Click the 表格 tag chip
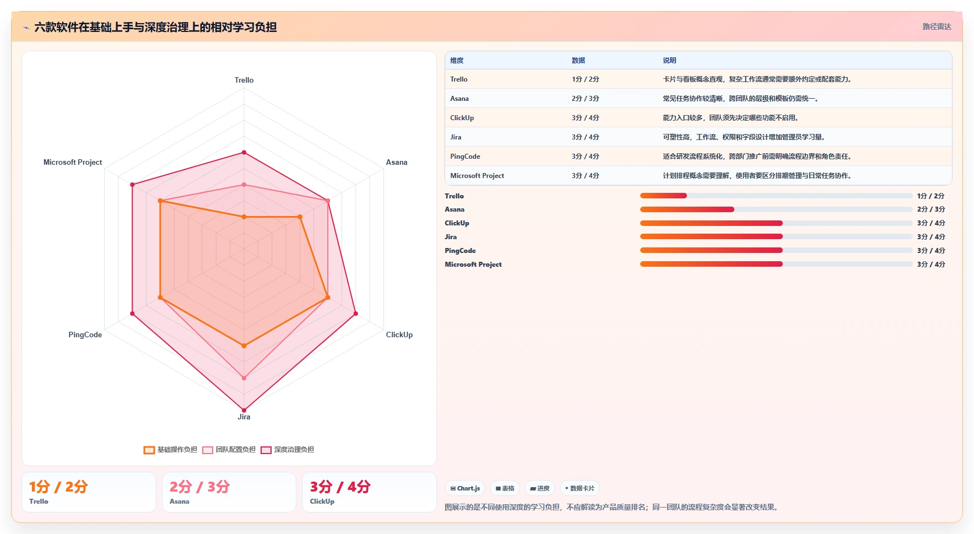Screen dimensions: 974x534 (505, 488)
